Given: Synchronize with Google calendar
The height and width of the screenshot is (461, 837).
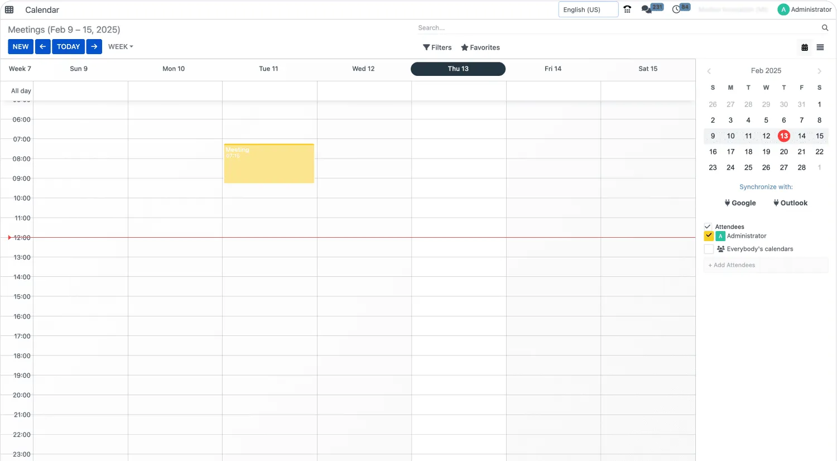Looking at the screenshot, I should [x=740, y=203].
